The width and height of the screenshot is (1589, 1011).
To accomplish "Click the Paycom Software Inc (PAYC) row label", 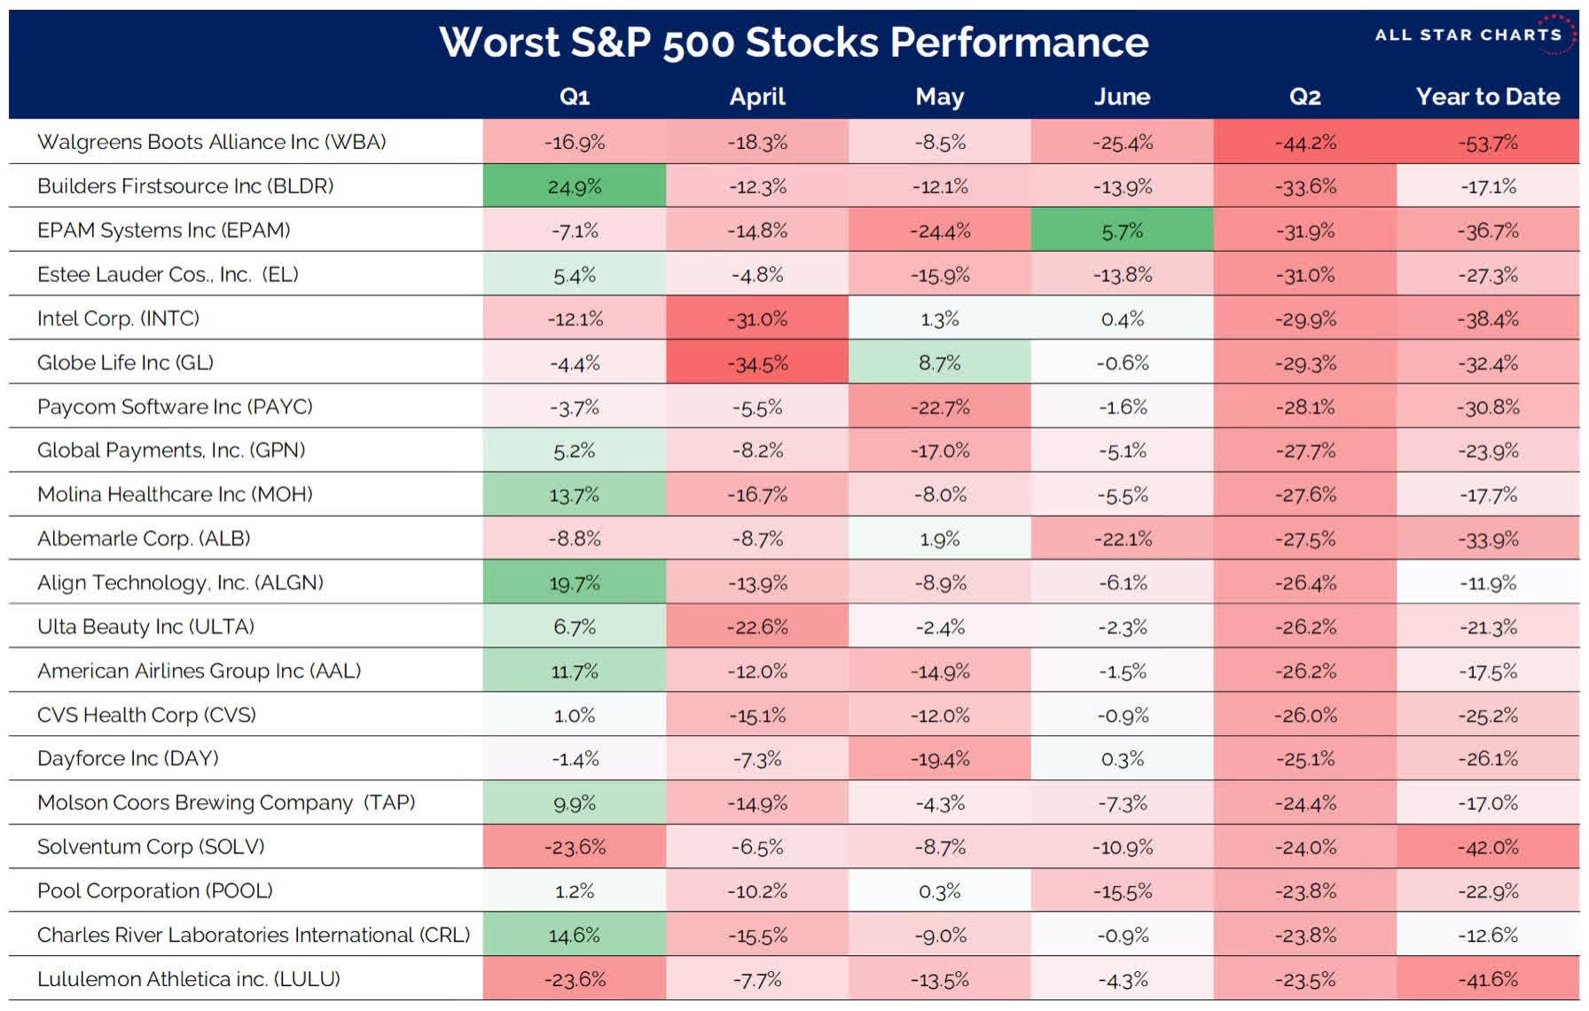I will coord(175,407).
